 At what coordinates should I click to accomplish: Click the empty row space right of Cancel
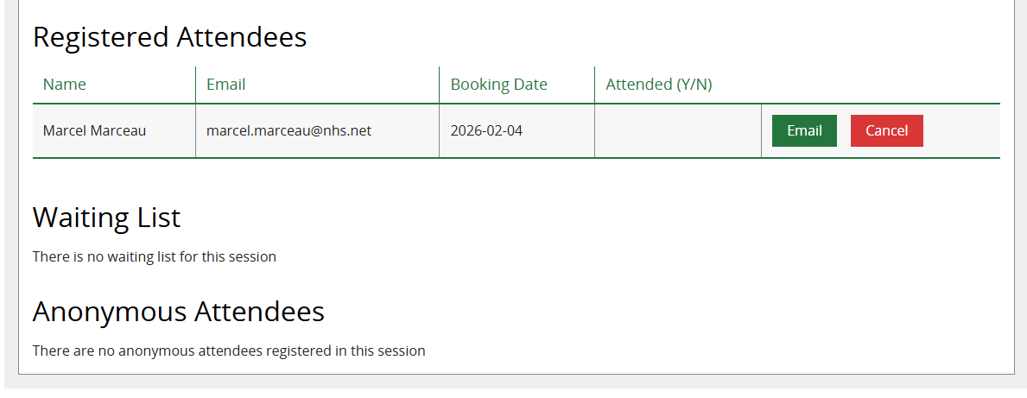pyautogui.click(x=961, y=131)
